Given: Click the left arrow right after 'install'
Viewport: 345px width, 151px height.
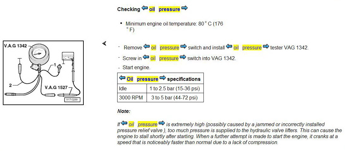Looking at the screenshot, I should [x=229, y=47].
